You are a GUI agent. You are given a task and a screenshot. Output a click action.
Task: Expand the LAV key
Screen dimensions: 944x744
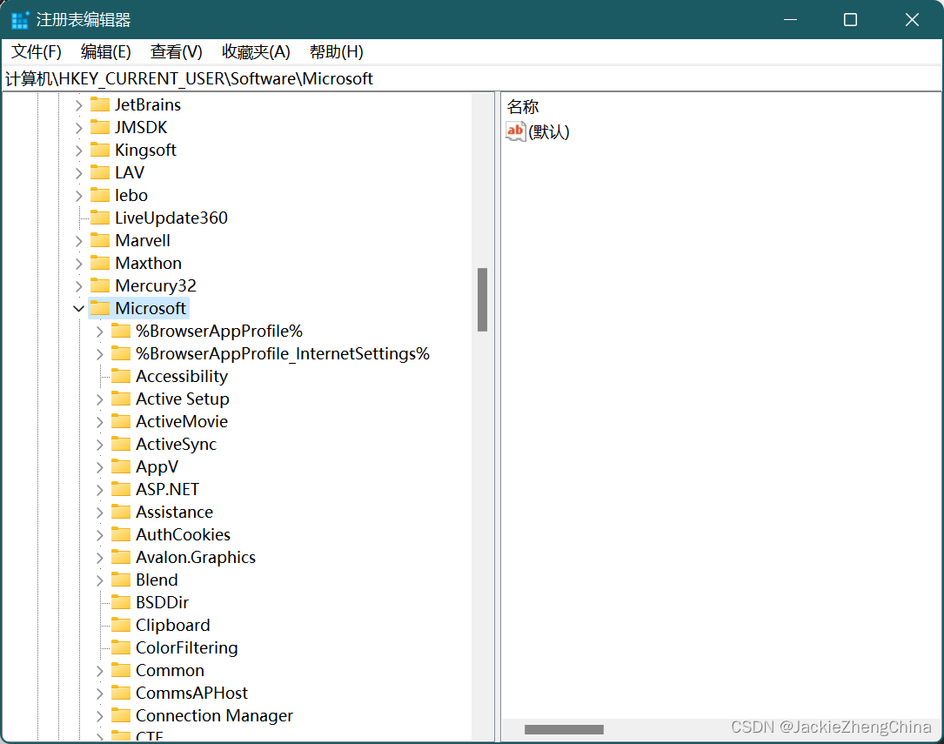click(x=79, y=173)
